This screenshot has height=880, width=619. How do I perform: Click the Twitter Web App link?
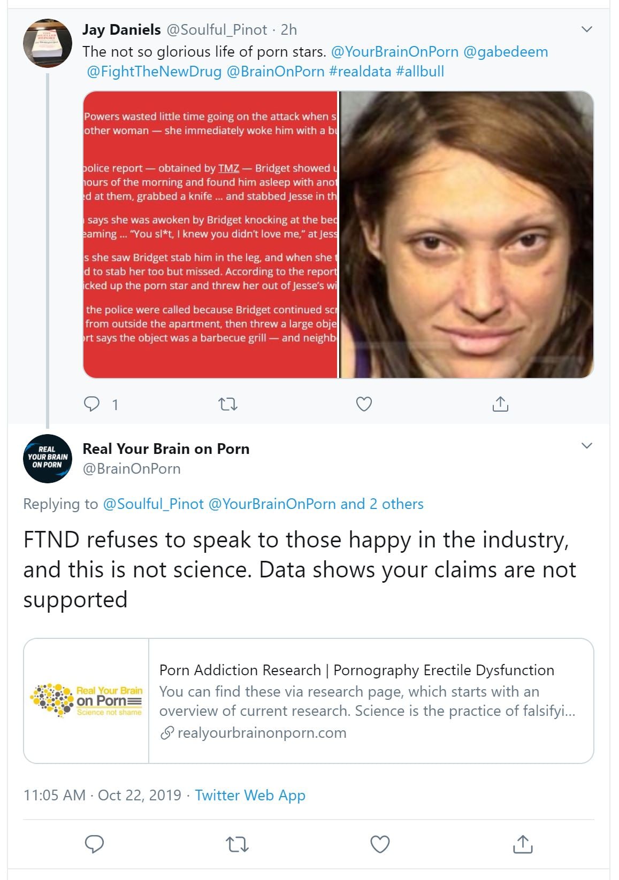pos(250,795)
